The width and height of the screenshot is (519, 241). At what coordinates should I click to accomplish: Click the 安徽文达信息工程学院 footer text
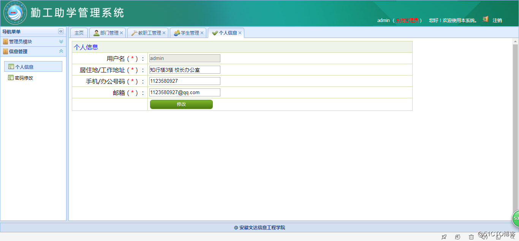262,228
